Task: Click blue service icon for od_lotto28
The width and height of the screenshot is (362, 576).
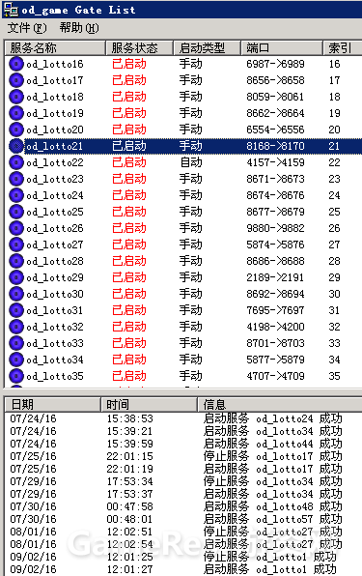Action: click(x=16, y=261)
